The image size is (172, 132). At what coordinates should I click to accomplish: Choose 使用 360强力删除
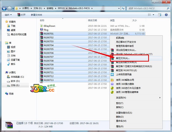[x=136, y=84]
